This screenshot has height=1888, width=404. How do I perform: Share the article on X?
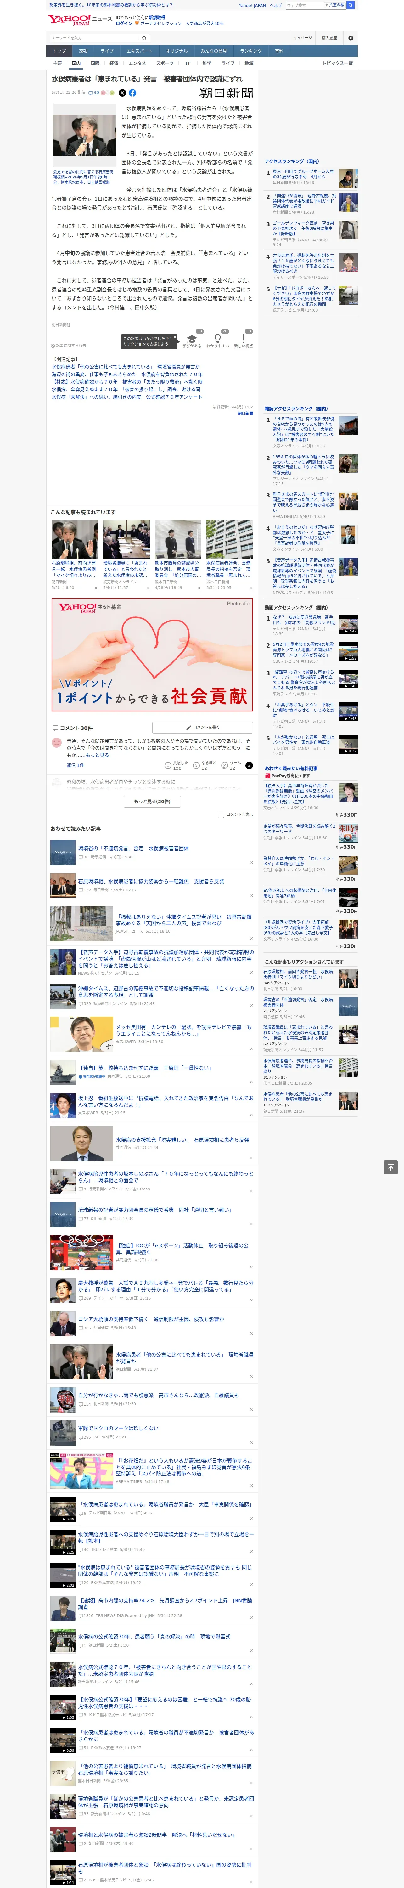122,93
